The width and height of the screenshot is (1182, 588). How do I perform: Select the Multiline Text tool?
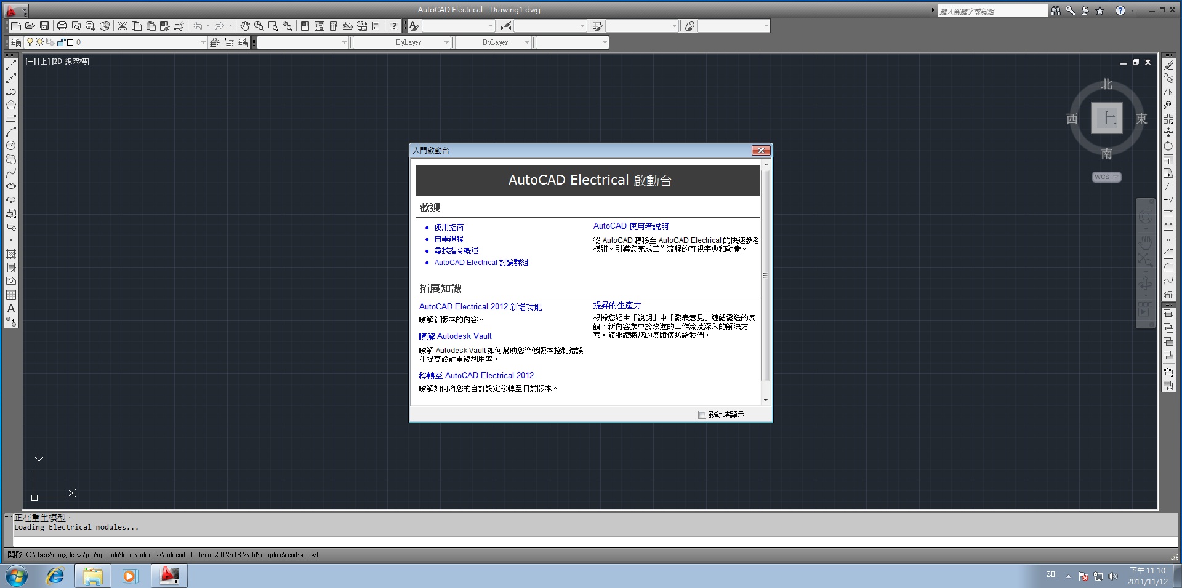[11, 308]
